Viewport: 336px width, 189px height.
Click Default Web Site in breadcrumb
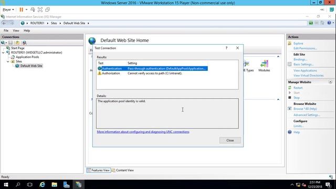(74, 23)
